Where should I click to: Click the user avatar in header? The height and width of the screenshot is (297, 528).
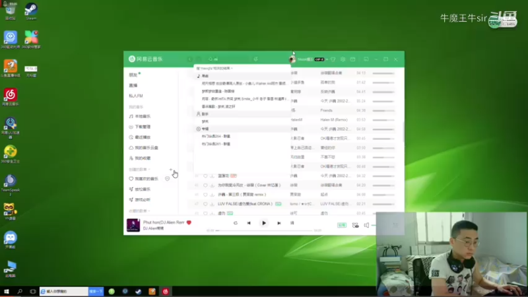(x=292, y=59)
